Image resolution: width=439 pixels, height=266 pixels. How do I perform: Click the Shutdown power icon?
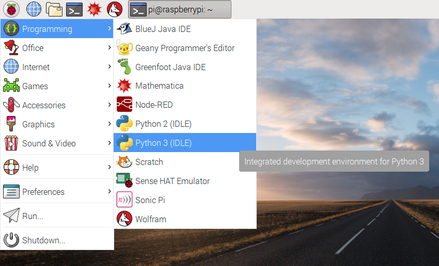tap(11, 240)
